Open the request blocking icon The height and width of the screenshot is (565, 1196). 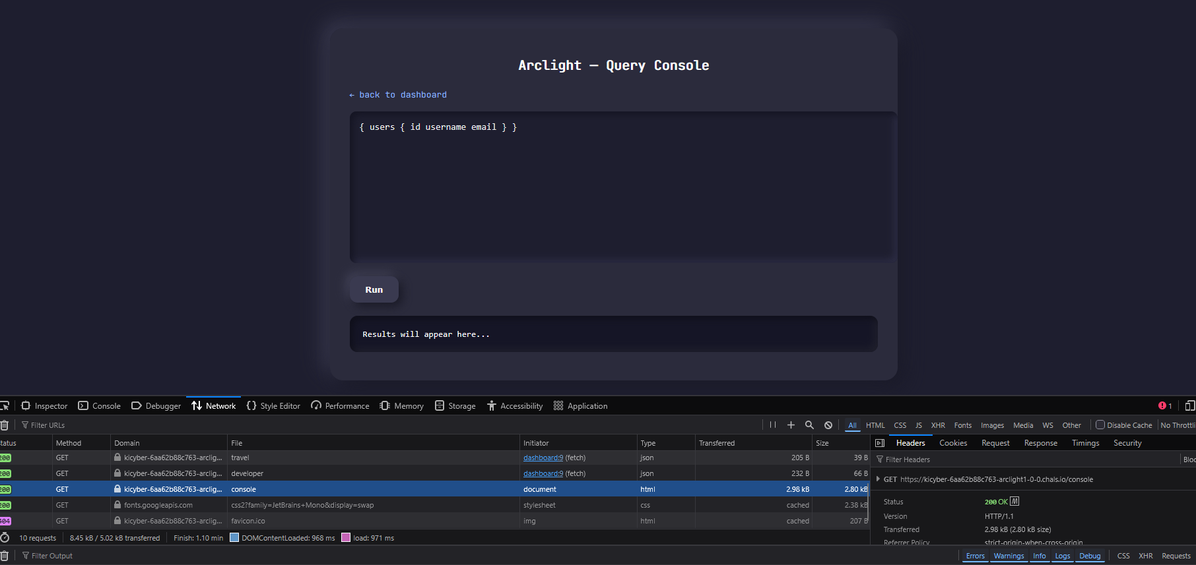828,425
